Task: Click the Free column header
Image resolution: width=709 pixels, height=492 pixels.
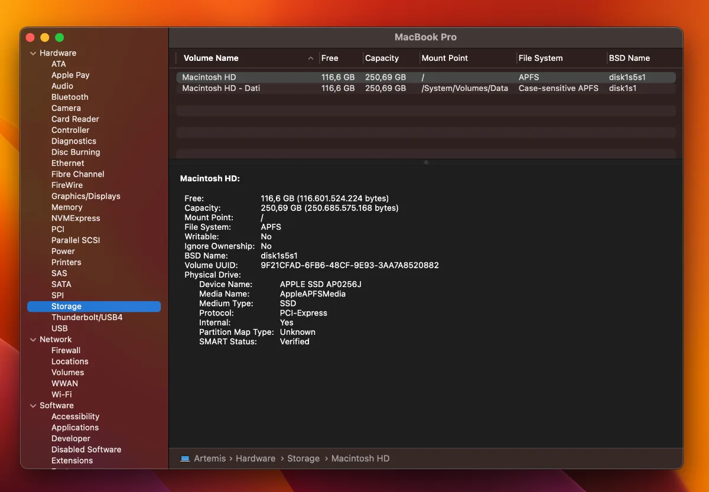Action: tap(329, 58)
